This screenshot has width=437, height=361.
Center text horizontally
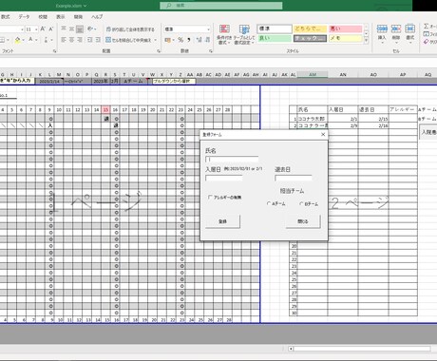coord(71,40)
